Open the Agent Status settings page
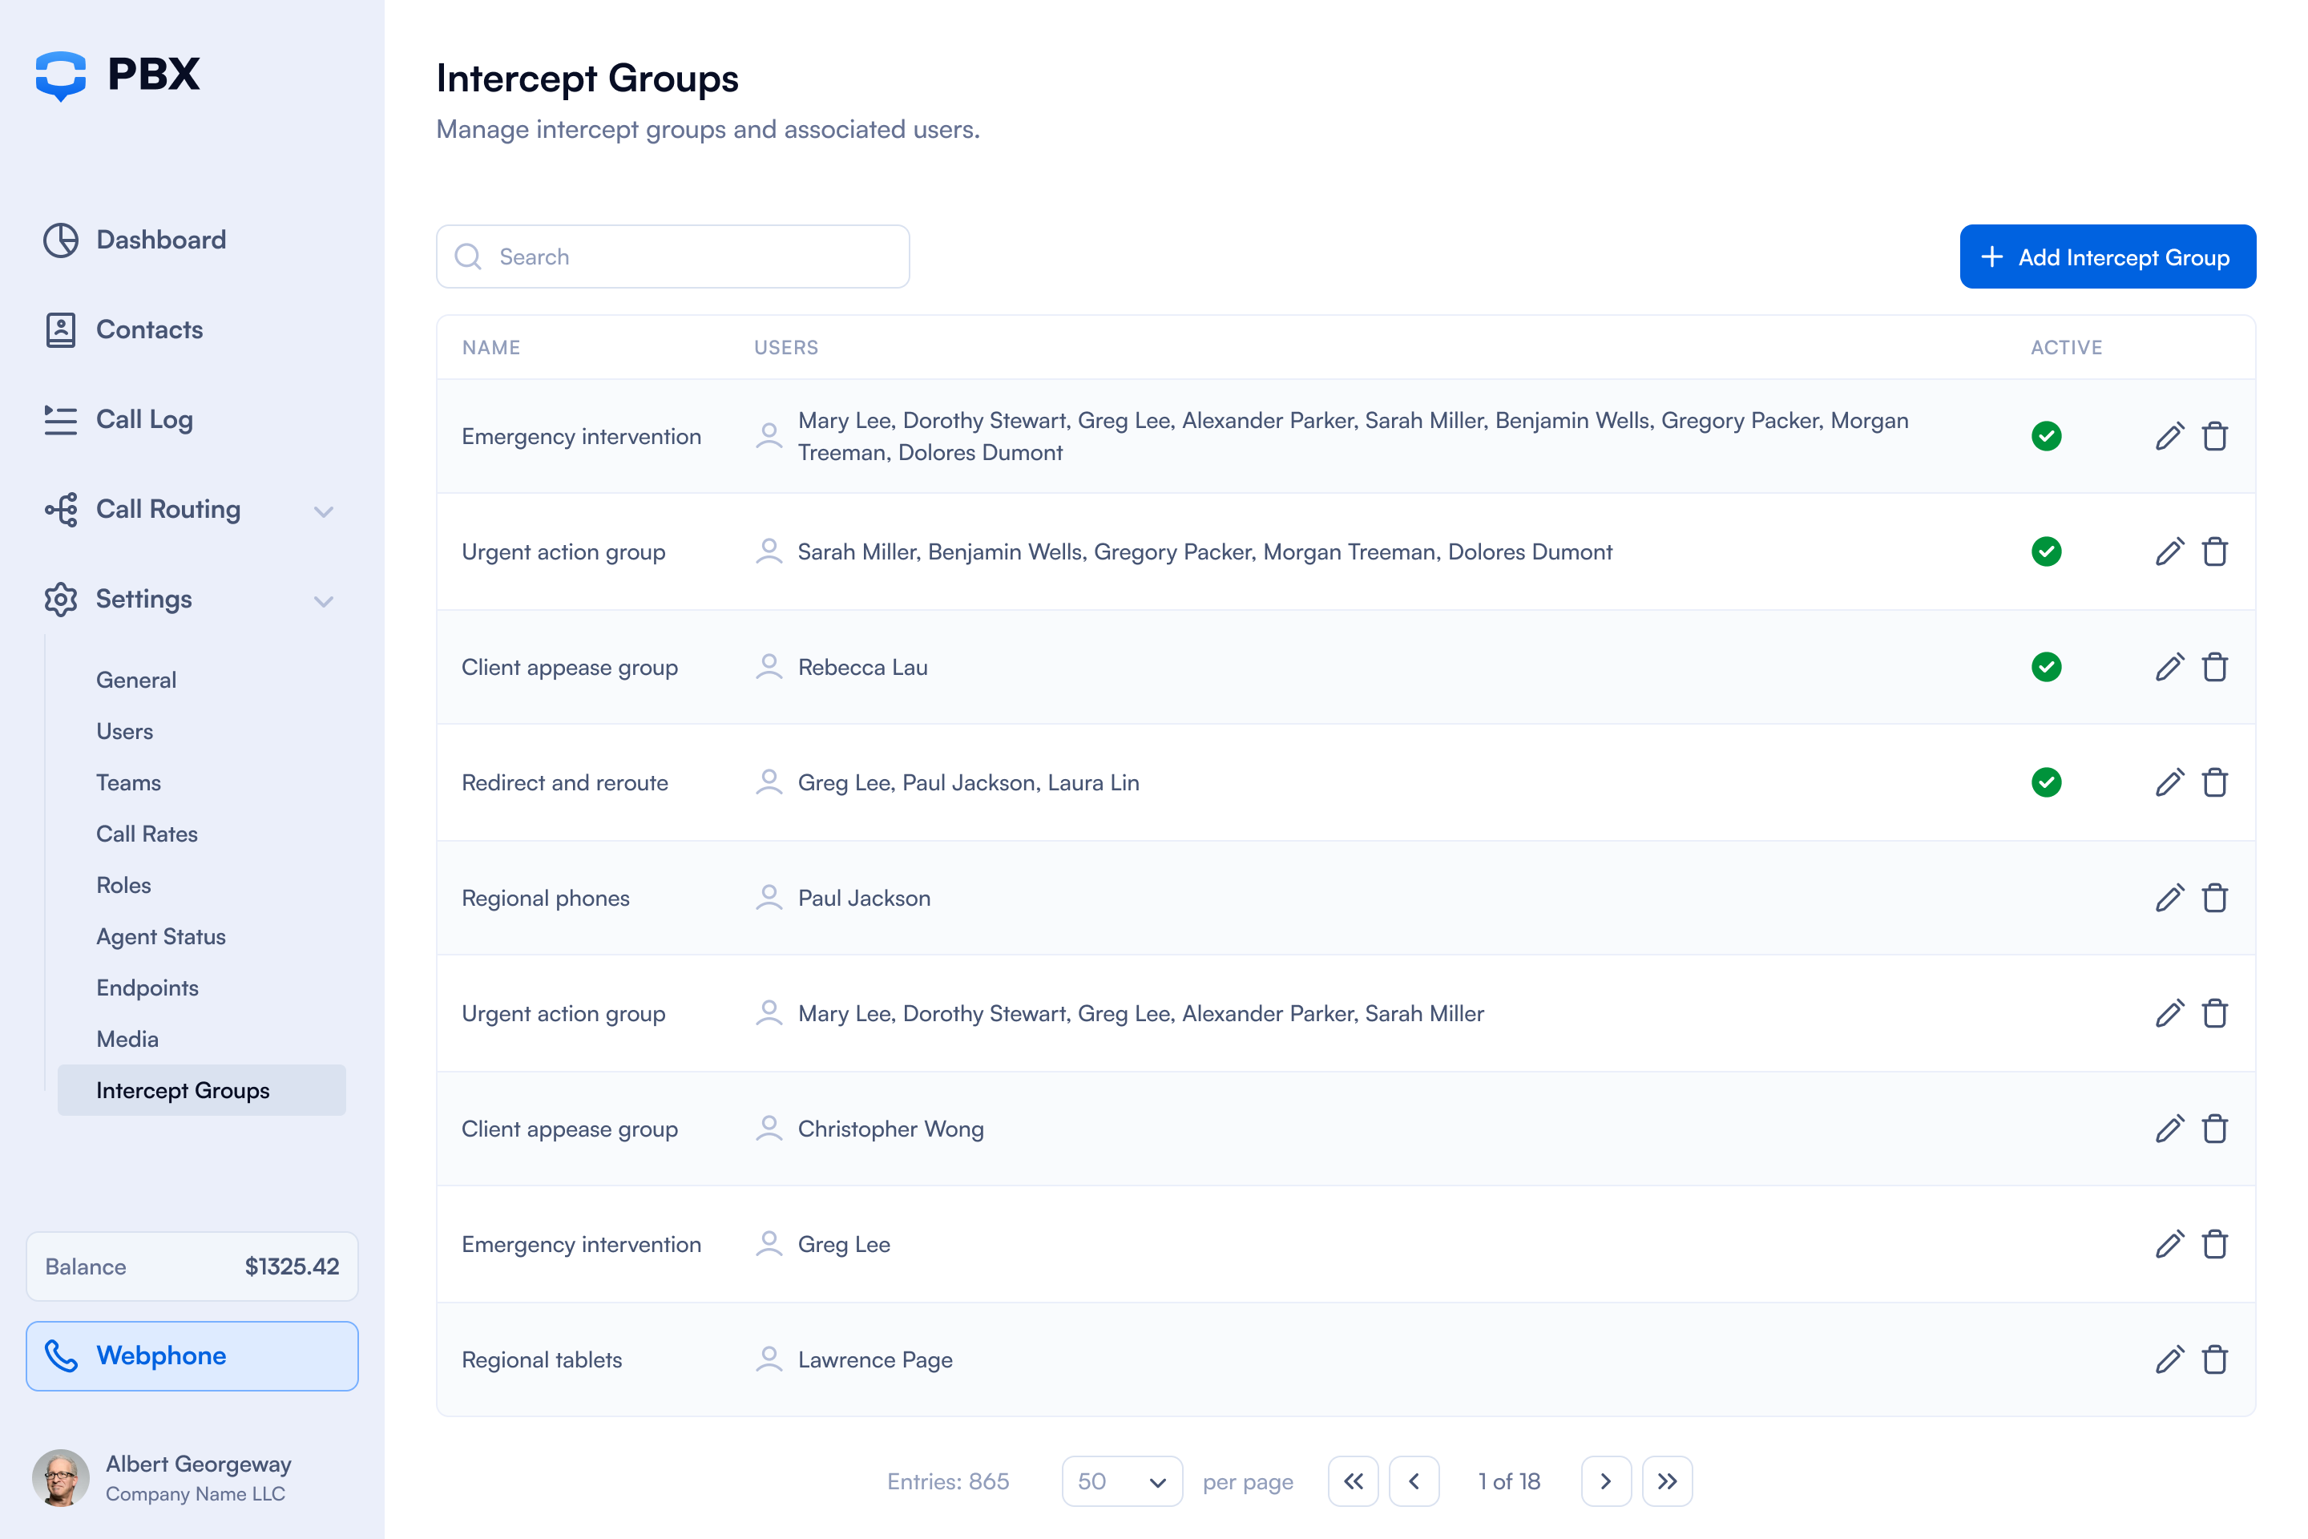2308x1539 pixels. pos(161,936)
